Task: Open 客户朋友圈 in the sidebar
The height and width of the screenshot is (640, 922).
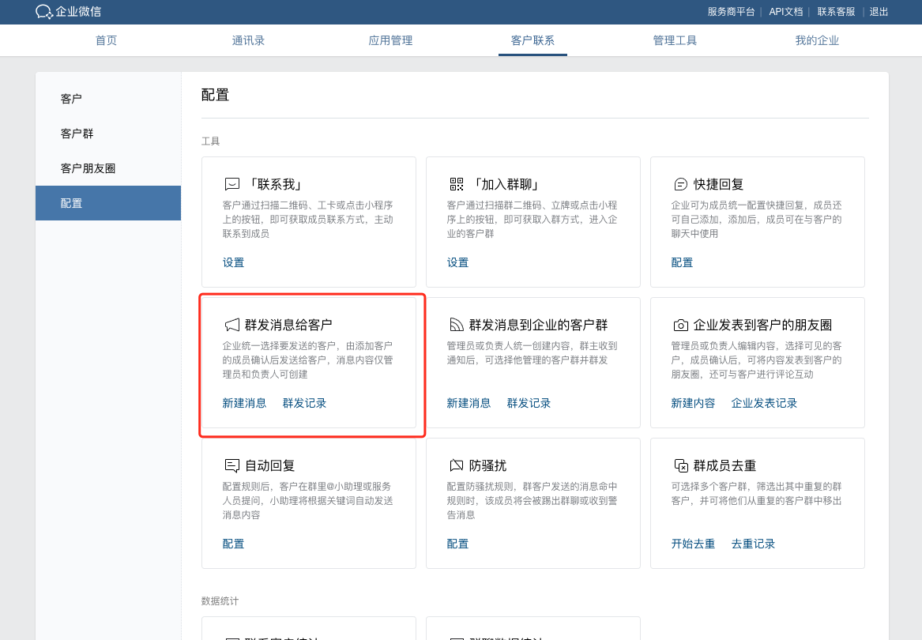Action: [x=108, y=168]
